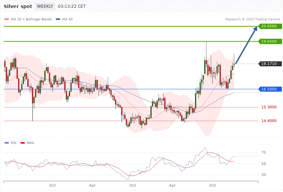Click the first Apr label on time axis

[93, 185]
